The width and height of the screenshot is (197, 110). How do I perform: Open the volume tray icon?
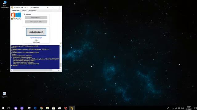tap(179, 108)
